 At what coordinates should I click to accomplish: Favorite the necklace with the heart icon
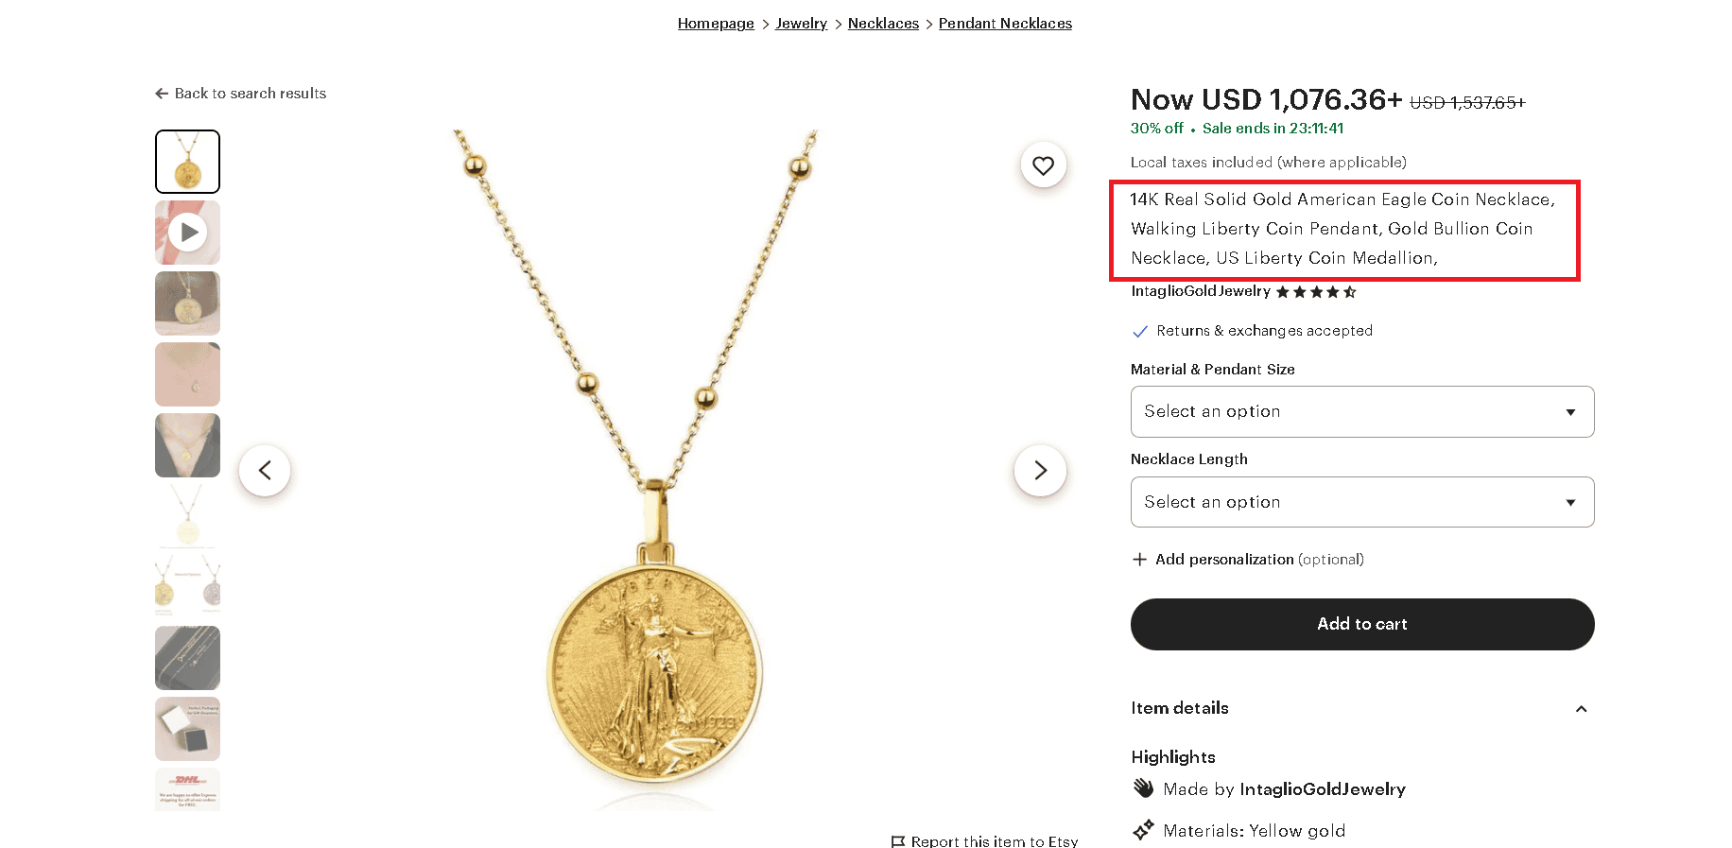point(1043,164)
